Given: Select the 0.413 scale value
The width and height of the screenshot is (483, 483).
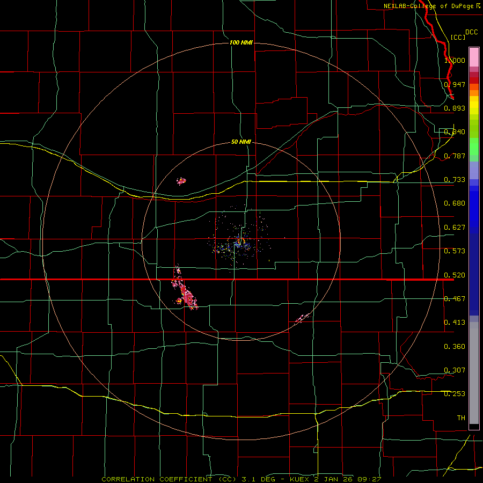Looking at the screenshot, I should pyautogui.click(x=455, y=323).
